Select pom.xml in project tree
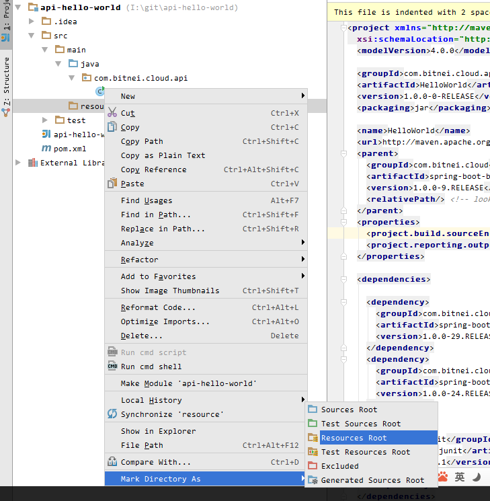 (x=70, y=149)
